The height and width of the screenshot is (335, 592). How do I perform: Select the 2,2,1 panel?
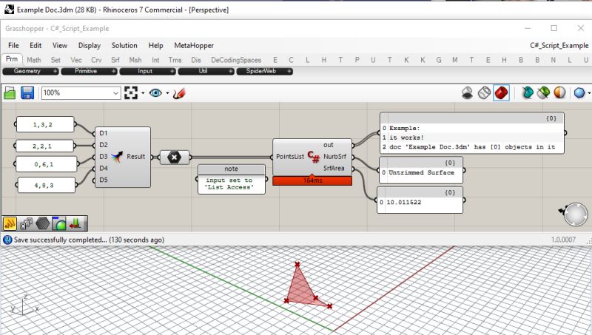click(44, 146)
